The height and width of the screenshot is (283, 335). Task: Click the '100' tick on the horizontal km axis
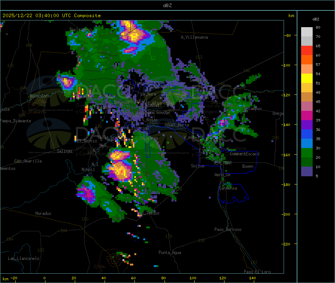pyautogui.click(x=193, y=278)
